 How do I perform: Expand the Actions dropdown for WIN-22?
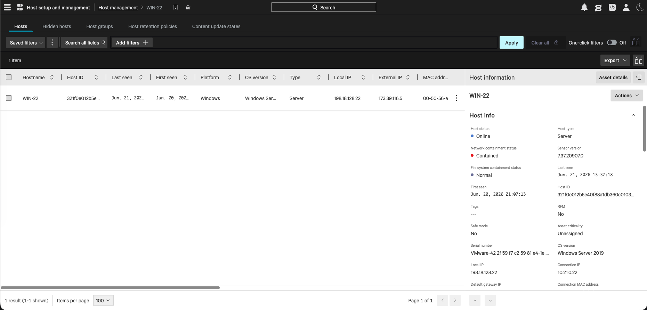[x=626, y=96]
